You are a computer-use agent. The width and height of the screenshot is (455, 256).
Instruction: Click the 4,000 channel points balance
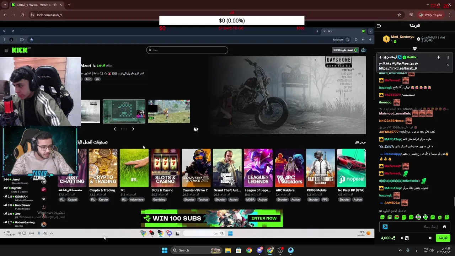click(x=388, y=238)
